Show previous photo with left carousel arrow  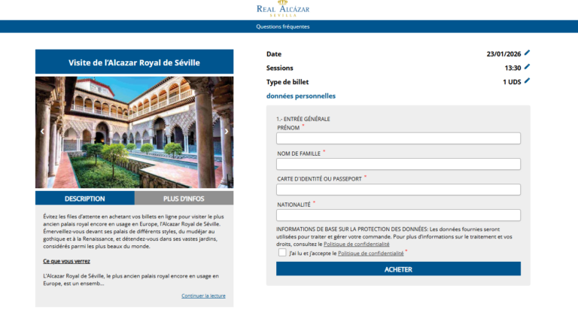coord(42,131)
